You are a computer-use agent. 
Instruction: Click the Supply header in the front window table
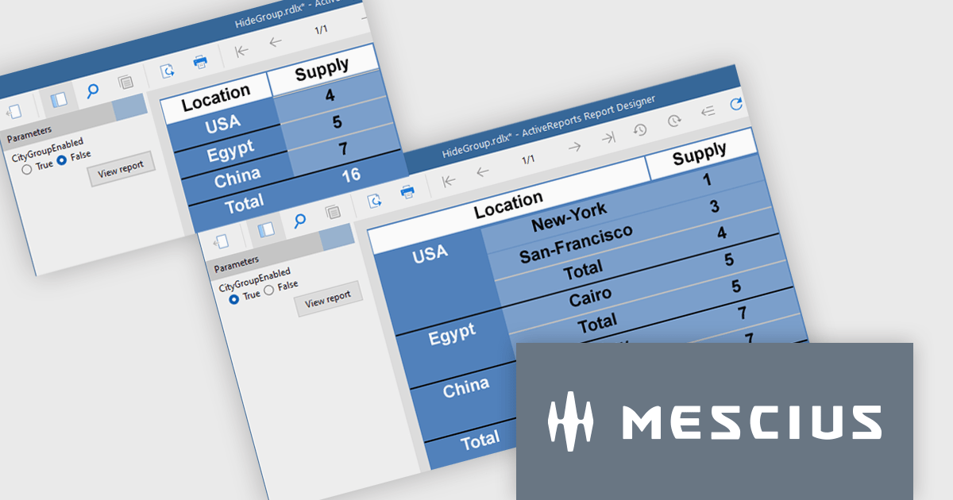click(x=699, y=152)
